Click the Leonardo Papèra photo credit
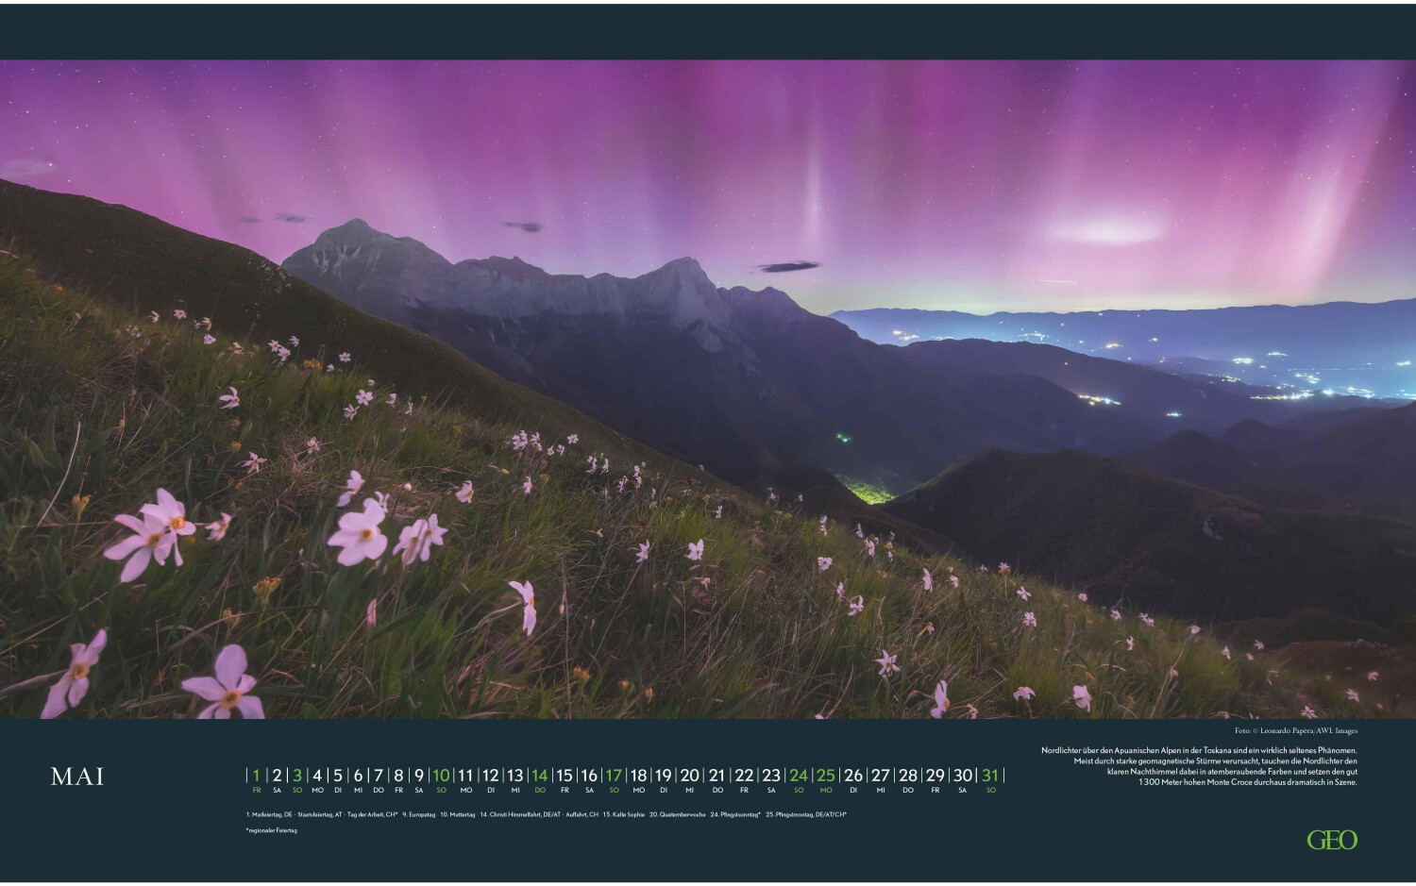This screenshot has width=1416, height=886. point(1294,730)
